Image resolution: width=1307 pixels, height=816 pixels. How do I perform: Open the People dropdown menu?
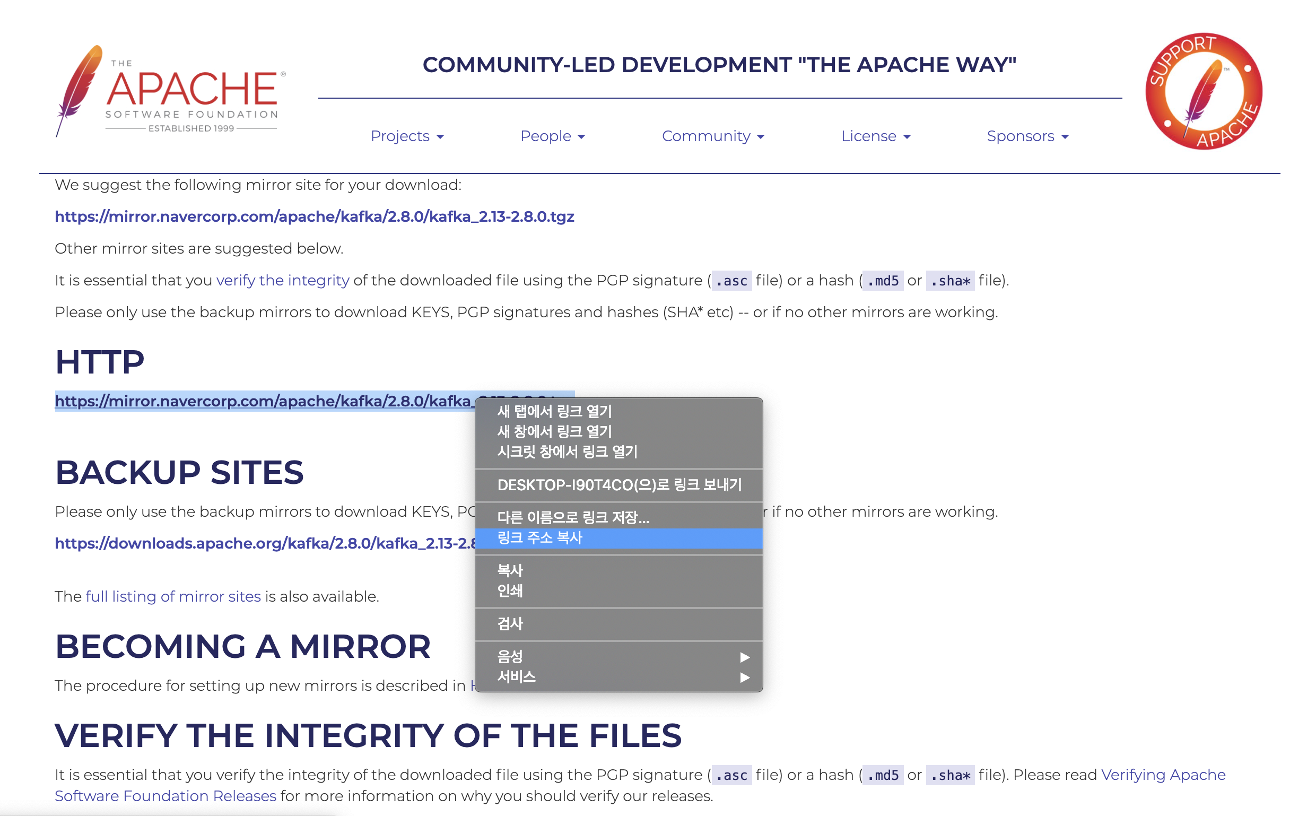point(552,136)
